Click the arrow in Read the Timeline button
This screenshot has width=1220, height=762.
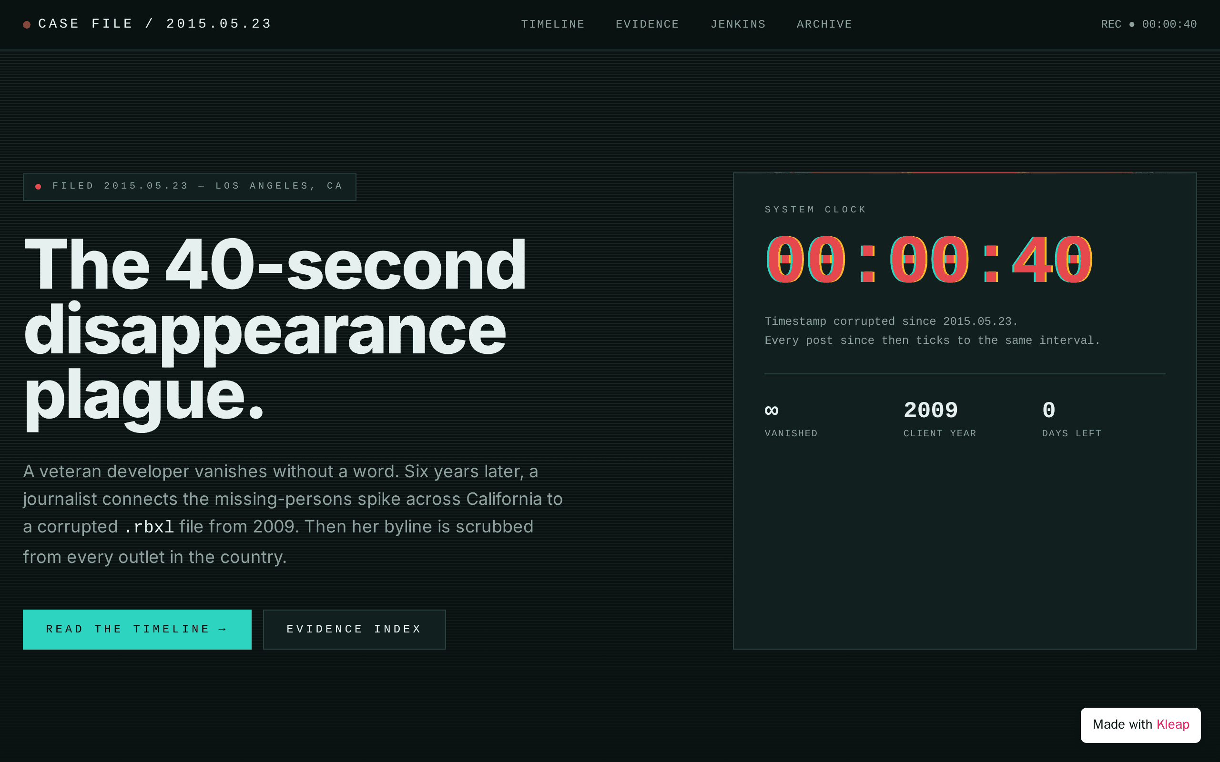(x=223, y=629)
